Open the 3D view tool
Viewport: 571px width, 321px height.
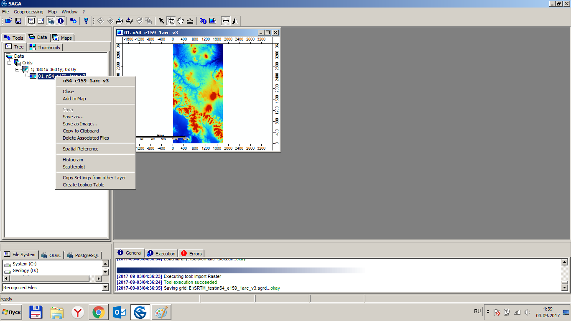[203, 21]
